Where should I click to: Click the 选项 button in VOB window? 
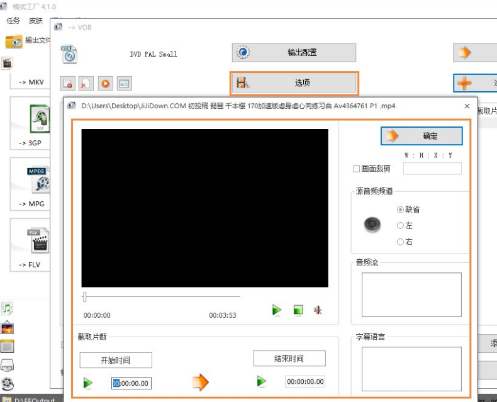[x=294, y=83]
